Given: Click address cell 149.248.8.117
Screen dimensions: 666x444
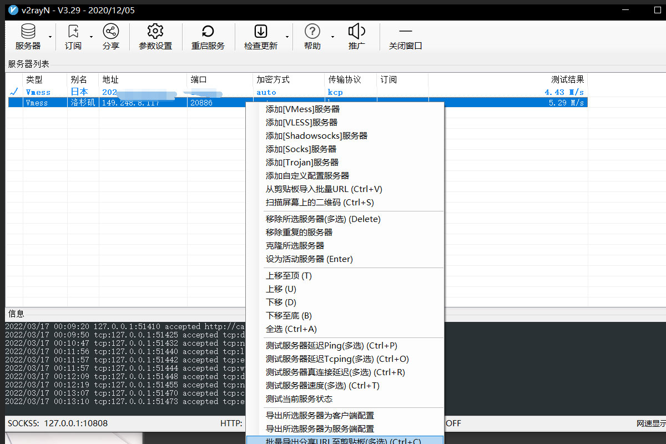Looking at the screenshot, I should pos(131,103).
